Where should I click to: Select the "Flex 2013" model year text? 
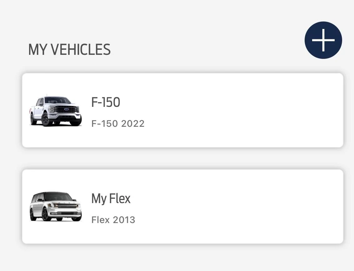pos(113,220)
